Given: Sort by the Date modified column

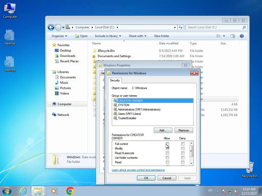Looking at the screenshot, I should click(x=173, y=43).
